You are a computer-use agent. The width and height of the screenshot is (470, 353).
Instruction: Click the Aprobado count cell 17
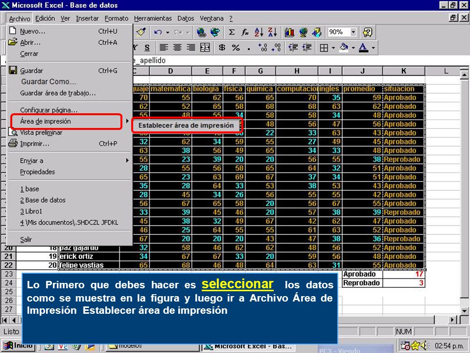coord(404,274)
